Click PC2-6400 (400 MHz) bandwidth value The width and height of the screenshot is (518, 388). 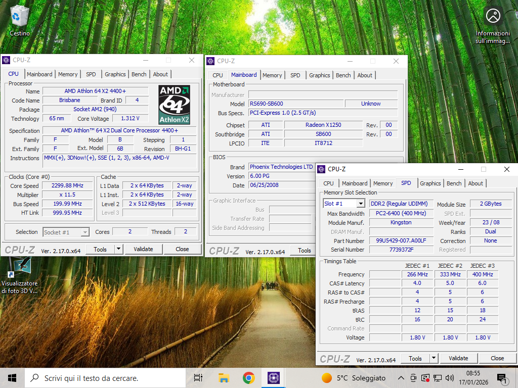(x=401, y=214)
